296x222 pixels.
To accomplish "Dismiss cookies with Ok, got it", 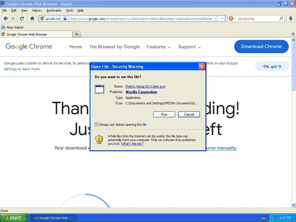I will click(272, 66).
